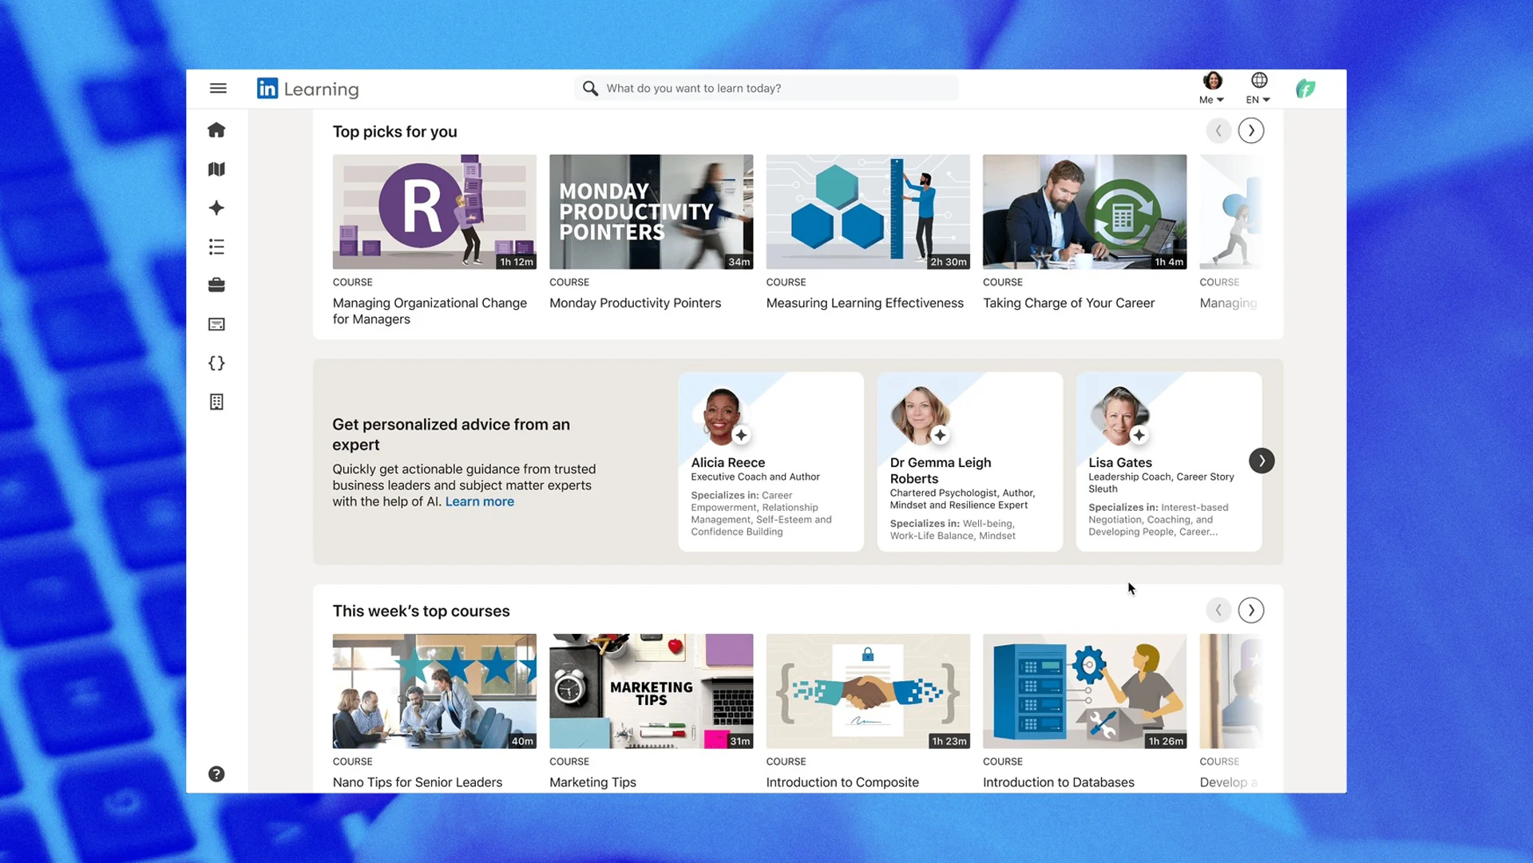The width and height of the screenshot is (1533, 863).
Task: Open the hamburger navigation menu
Action: [x=218, y=88]
